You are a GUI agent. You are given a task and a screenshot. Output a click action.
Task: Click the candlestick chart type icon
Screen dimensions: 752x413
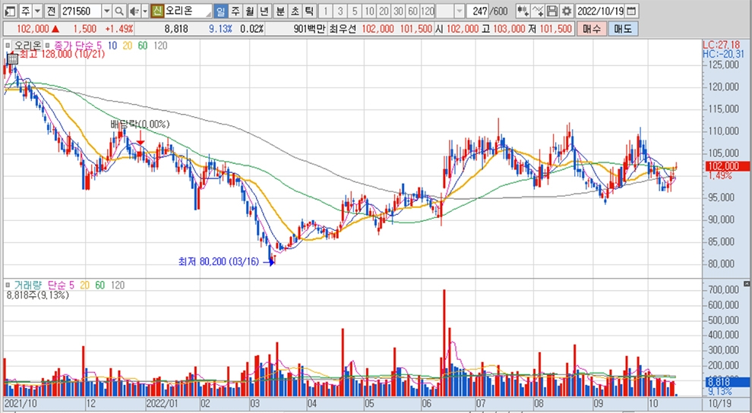(523, 11)
